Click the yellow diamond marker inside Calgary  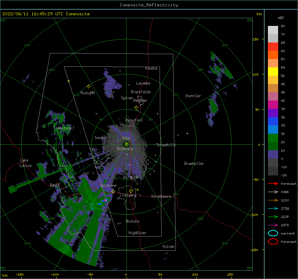click(131, 191)
